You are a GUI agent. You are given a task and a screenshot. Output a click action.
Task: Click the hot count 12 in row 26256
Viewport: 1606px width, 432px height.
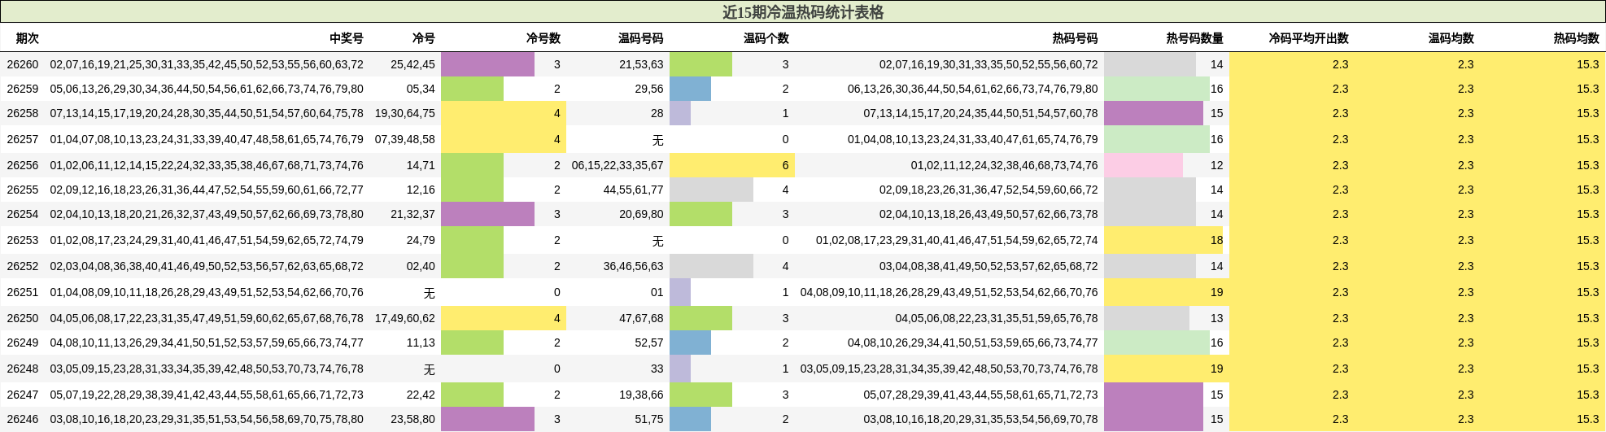click(x=1216, y=165)
